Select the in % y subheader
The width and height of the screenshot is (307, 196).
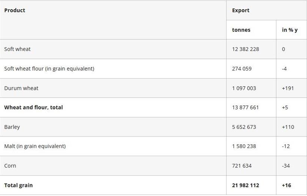(x=290, y=30)
